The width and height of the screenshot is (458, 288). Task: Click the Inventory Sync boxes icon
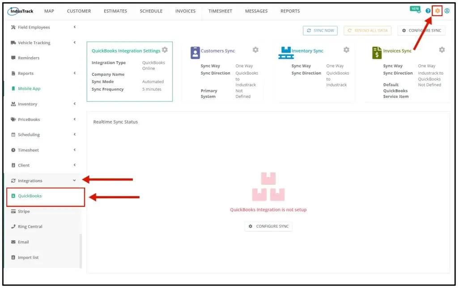coord(286,53)
